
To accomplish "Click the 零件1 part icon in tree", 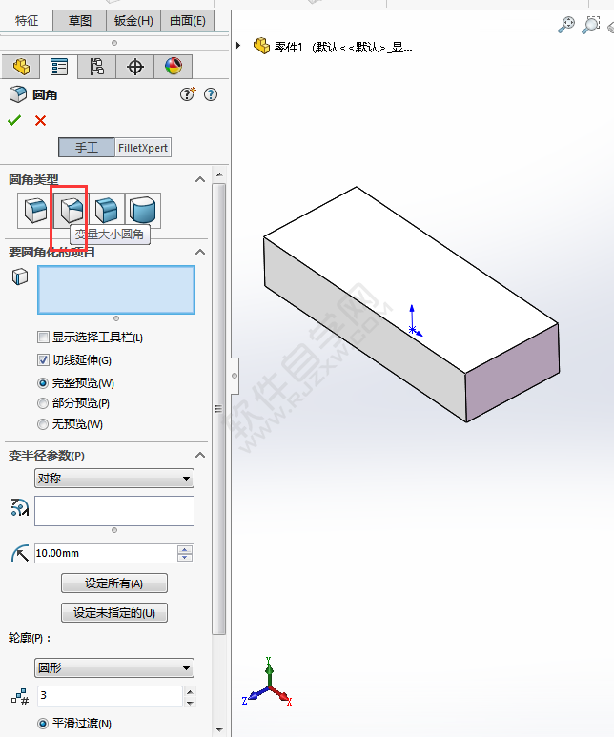I will pos(261,46).
